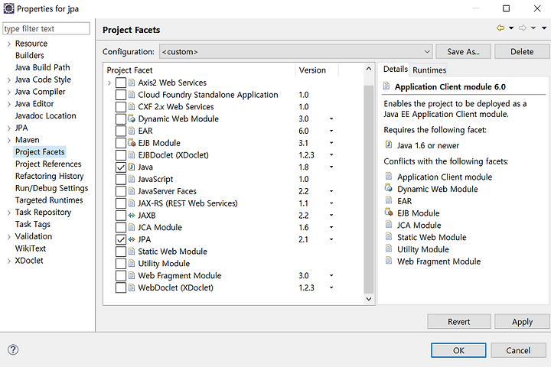
Task: Click the Version column header
Action: pyautogui.click(x=312, y=70)
